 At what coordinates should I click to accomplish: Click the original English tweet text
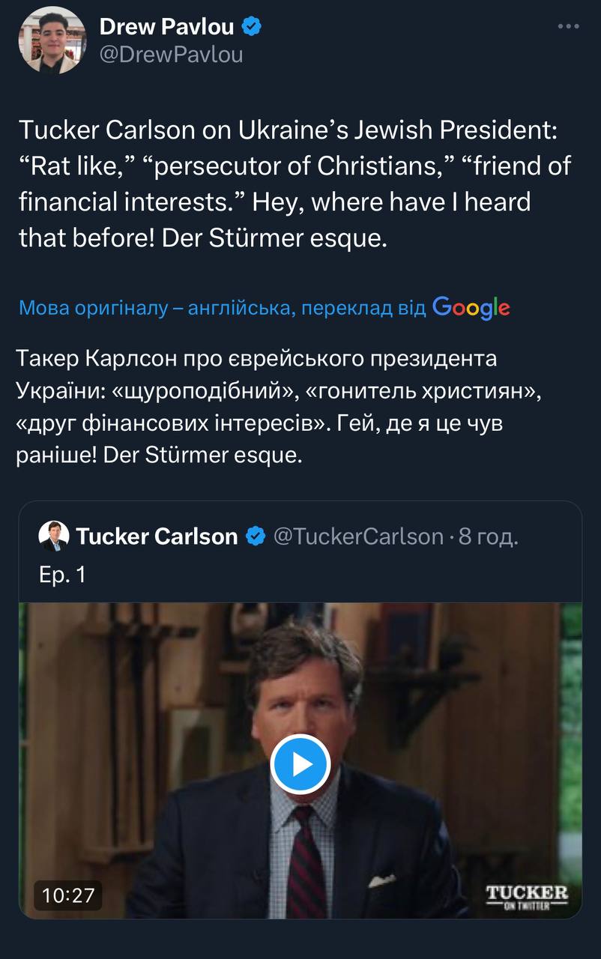295,184
